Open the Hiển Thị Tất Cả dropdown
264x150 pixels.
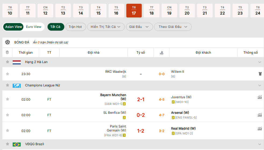(x=106, y=27)
